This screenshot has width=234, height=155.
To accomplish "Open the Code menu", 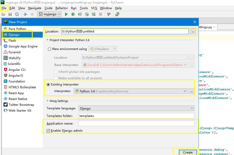I will (x=48, y=8).
